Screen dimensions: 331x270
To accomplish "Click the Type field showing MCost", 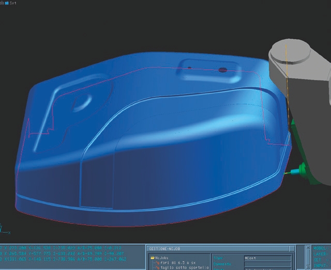I will tap(268, 257).
